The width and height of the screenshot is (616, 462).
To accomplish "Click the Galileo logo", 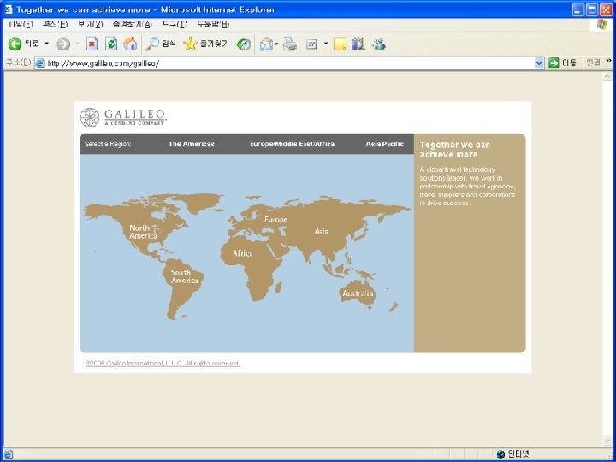I will pos(123,117).
